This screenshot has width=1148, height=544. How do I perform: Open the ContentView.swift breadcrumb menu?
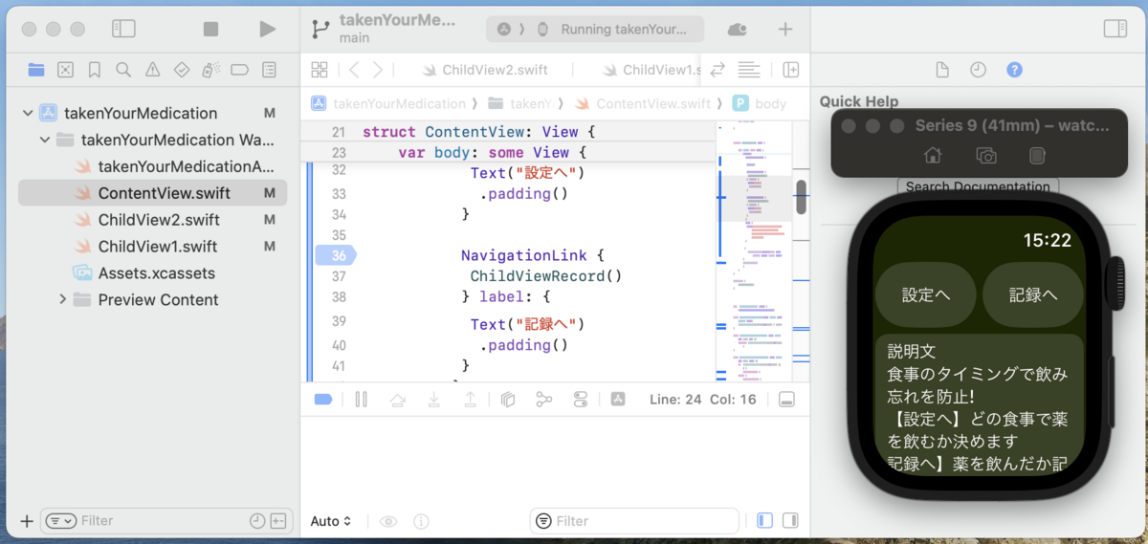pos(642,103)
